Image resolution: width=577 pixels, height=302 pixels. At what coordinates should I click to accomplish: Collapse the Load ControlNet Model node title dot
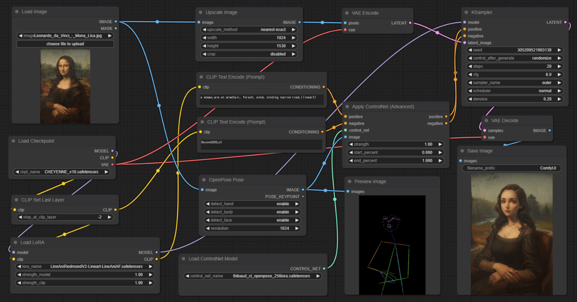tap(184, 259)
